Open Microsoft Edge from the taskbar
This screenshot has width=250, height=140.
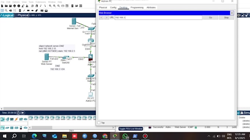(34, 136)
